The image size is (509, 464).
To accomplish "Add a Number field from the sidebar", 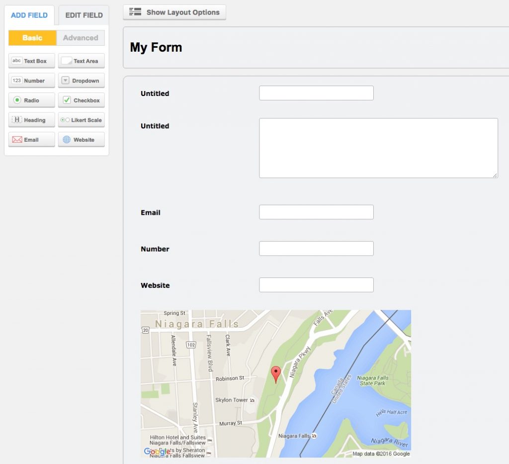I will 31,81.
